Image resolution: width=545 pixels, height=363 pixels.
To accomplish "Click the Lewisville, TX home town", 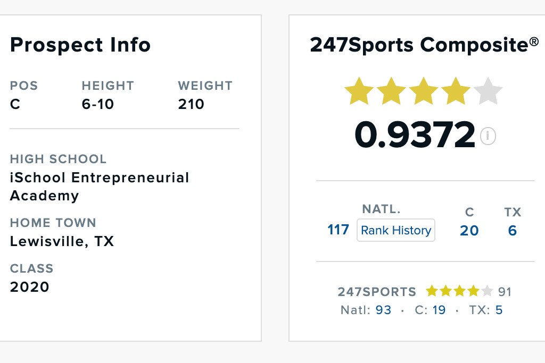I will pos(62,241).
